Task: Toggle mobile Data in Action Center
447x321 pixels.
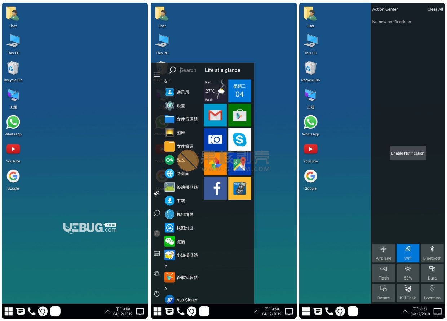Action: 432,273
